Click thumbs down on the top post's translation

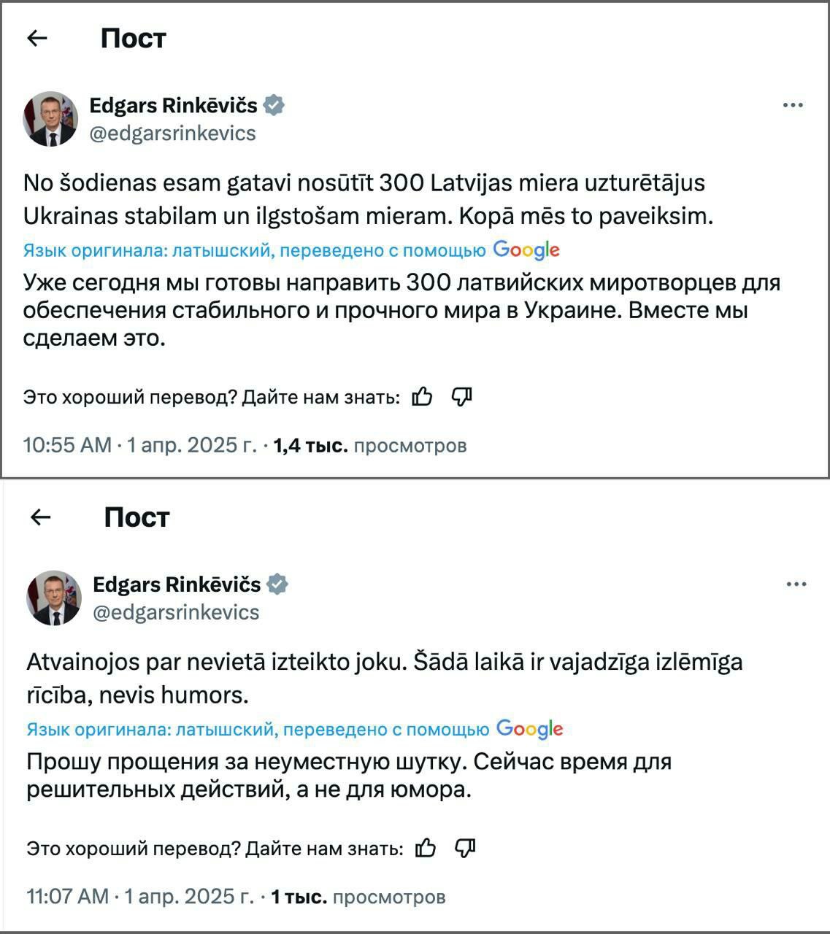[x=461, y=397]
